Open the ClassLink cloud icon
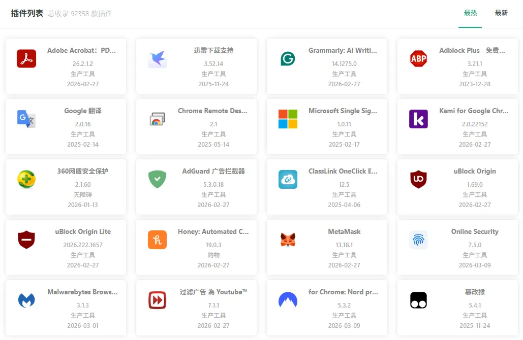This screenshot has width=523, height=340. pos(288,179)
